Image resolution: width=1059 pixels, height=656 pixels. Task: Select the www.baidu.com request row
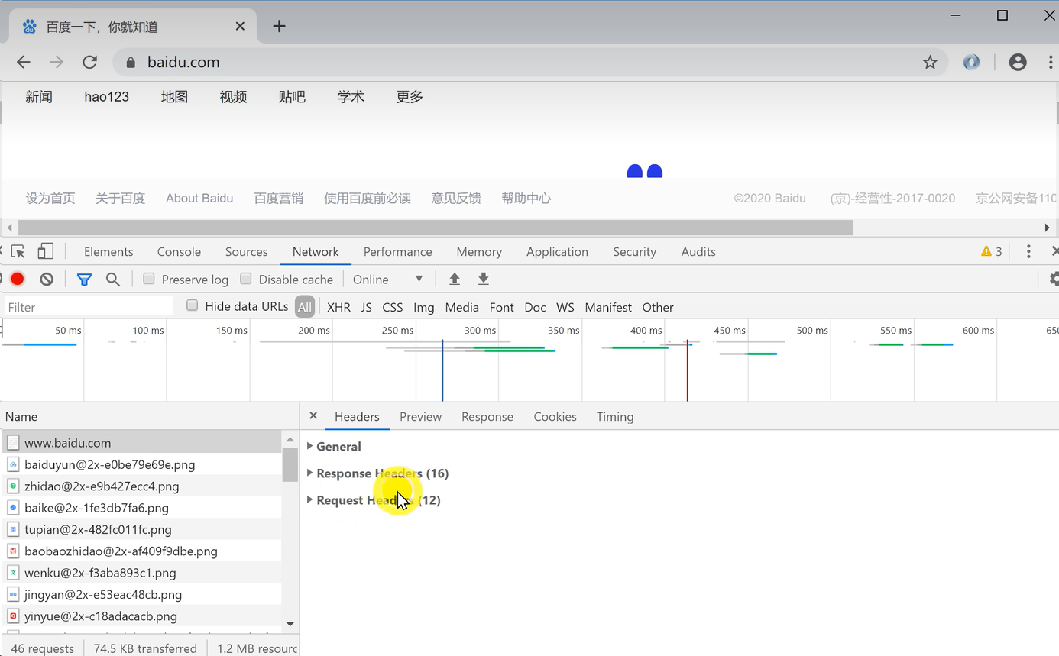pos(141,443)
